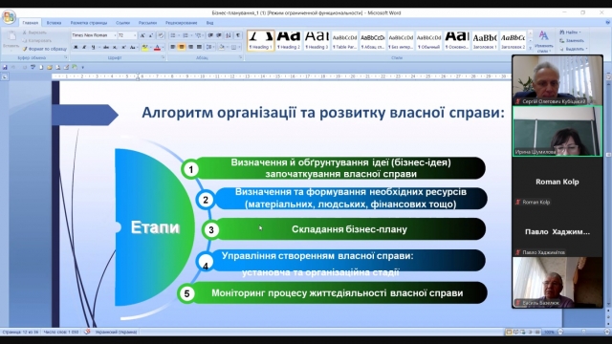The width and height of the screenshot is (612, 344).
Task: Click Найти button in editing group
Action: click(x=571, y=32)
